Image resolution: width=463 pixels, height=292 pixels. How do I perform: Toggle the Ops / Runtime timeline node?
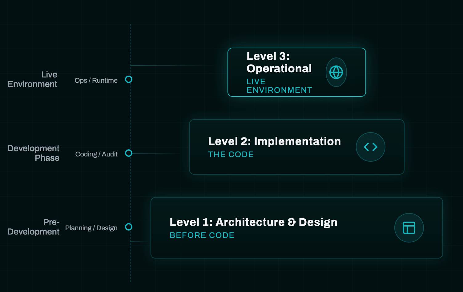pyautogui.click(x=129, y=79)
